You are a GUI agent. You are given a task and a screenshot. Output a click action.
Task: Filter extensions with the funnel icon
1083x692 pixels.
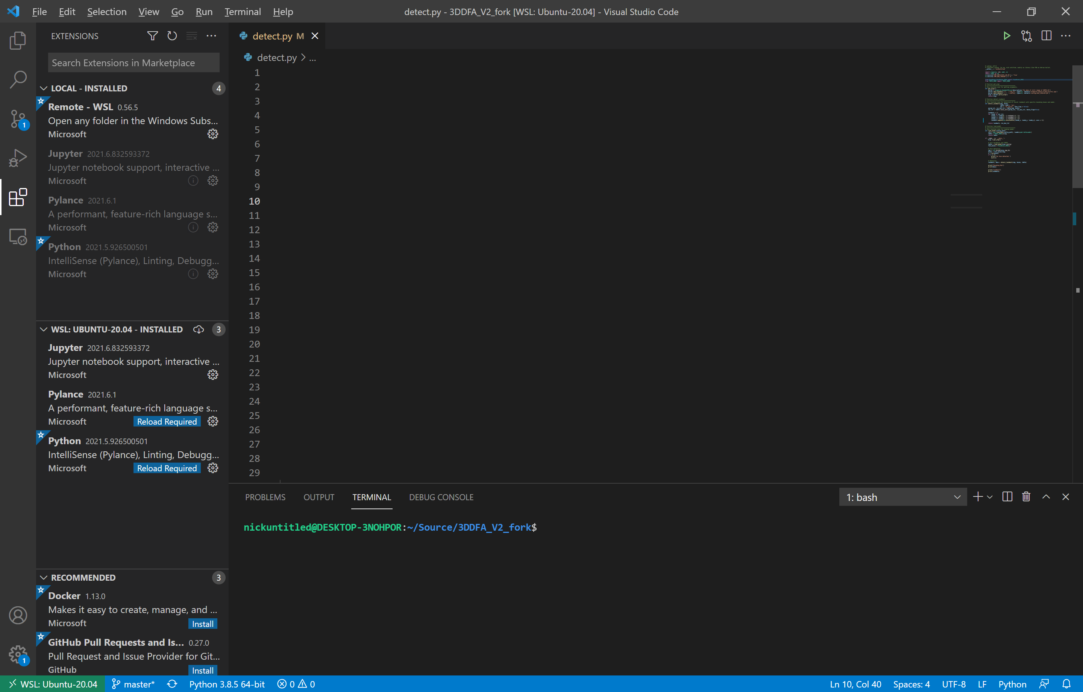click(x=152, y=36)
